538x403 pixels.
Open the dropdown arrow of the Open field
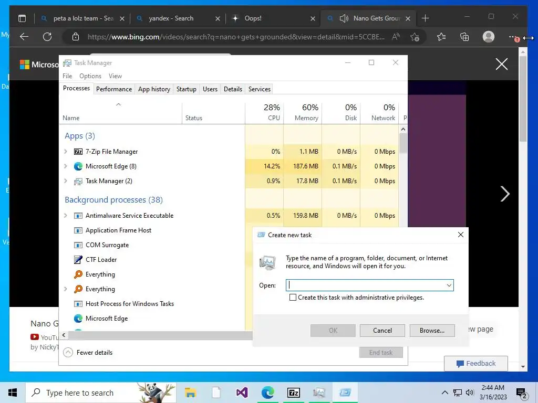pyautogui.click(x=449, y=285)
